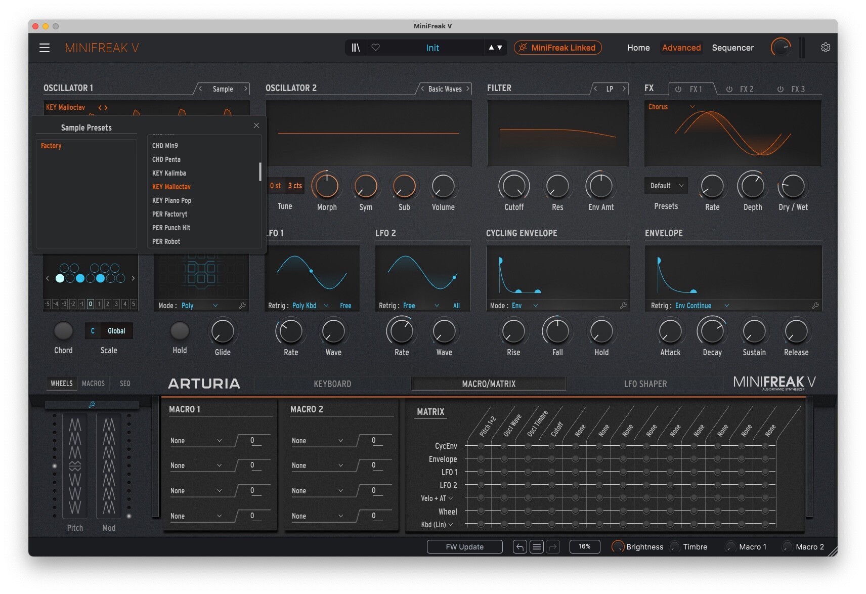The height and width of the screenshot is (594, 866).
Task: Open the Default FX presets dropdown
Action: pos(666,186)
